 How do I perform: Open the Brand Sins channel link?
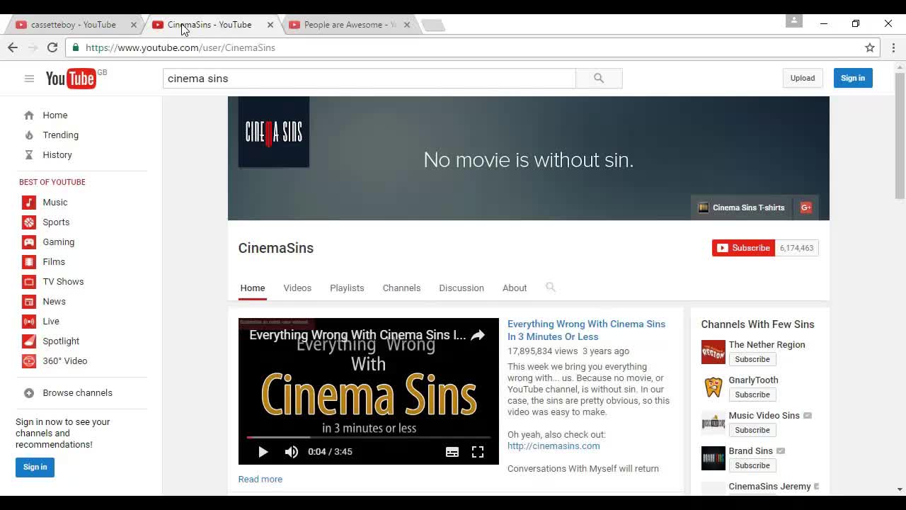(751, 451)
